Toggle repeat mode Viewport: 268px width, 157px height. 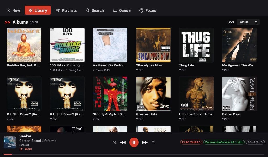pyautogui.click(x=153, y=142)
